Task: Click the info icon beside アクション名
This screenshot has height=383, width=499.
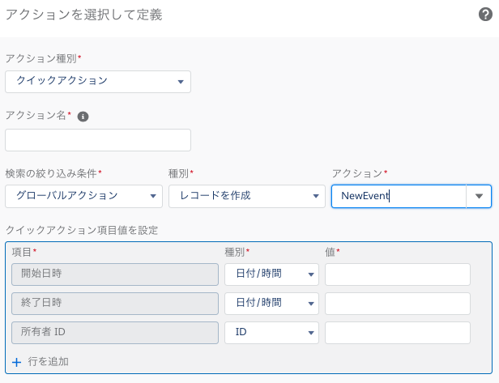Action: click(83, 117)
